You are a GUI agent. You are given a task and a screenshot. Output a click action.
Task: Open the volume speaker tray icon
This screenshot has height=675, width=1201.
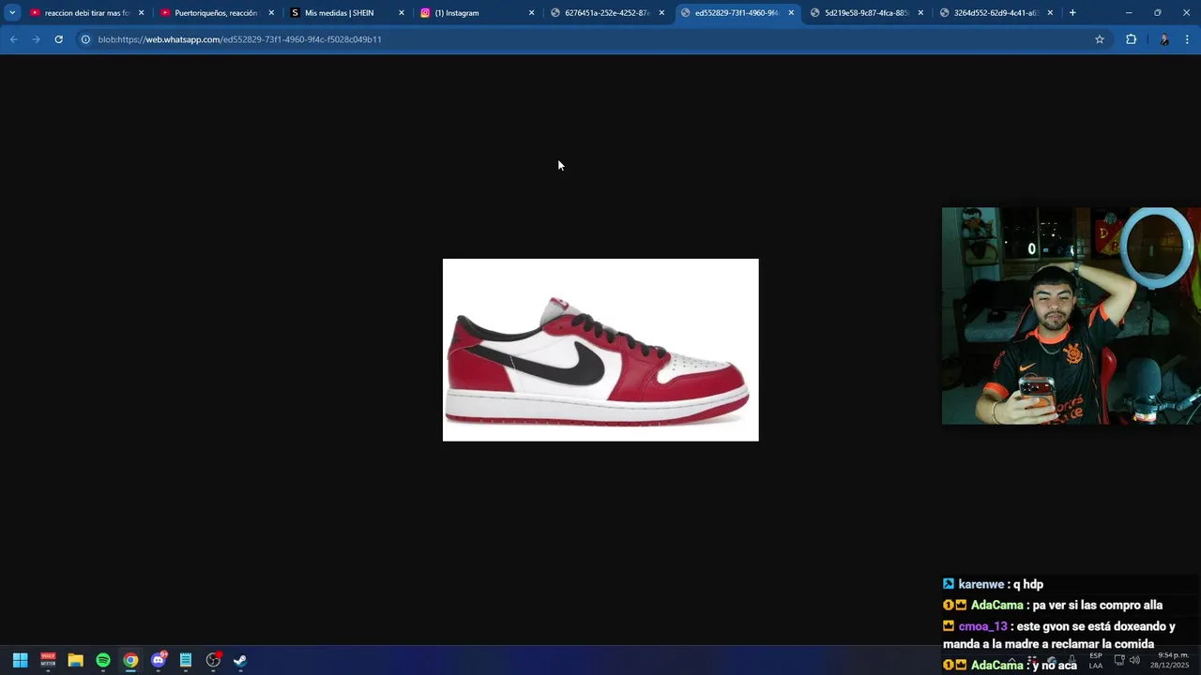coord(1134,660)
